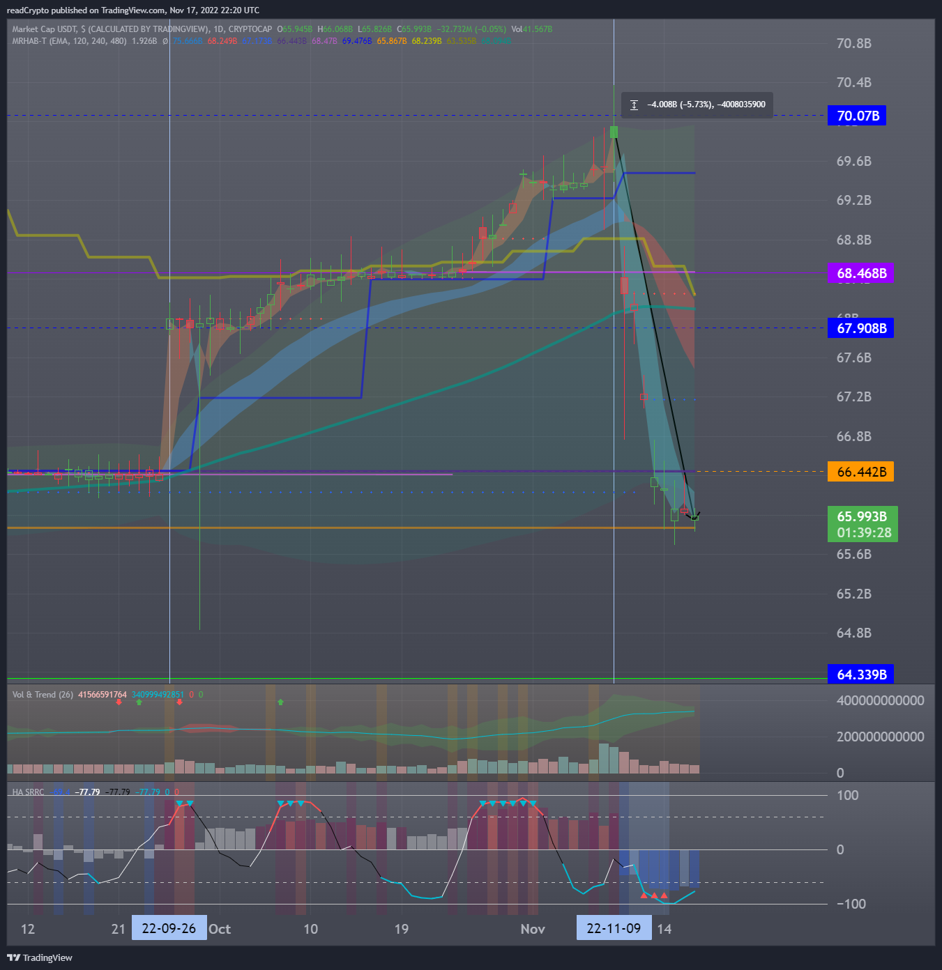Click the MRHAB-T indicator legend name
Image resolution: width=942 pixels, height=970 pixels.
pyautogui.click(x=29, y=41)
